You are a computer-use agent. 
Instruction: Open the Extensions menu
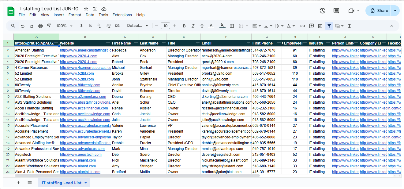click(x=122, y=15)
